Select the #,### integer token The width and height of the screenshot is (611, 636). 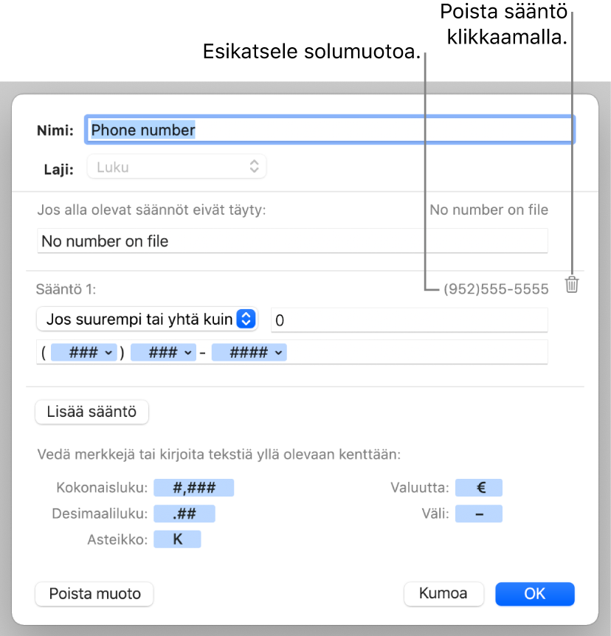193,488
